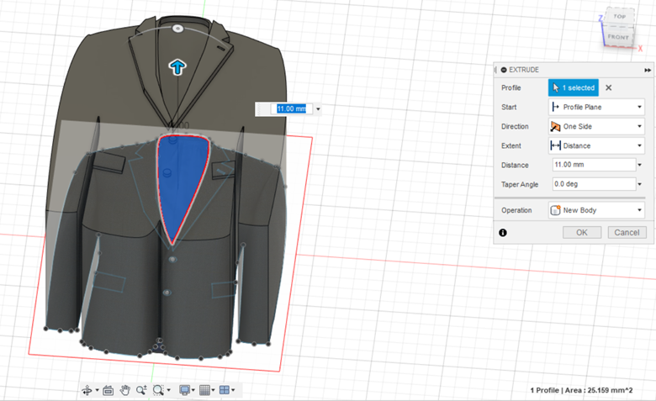Click the 'Operation' label
Image resolution: width=656 pixels, height=401 pixels.
pyautogui.click(x=516, y=210)
